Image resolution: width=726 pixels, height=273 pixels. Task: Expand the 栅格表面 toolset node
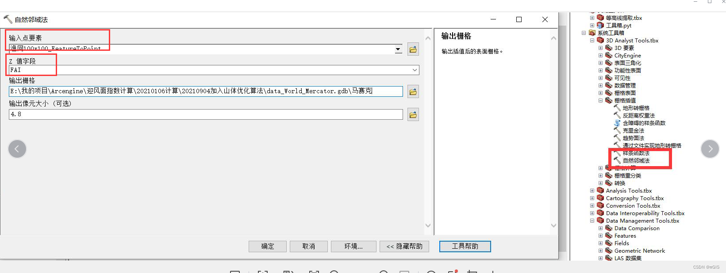tap(600, 93)
